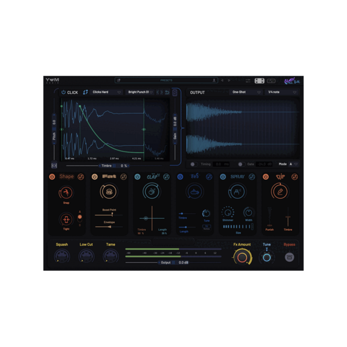Select next preset arrow

229,80
